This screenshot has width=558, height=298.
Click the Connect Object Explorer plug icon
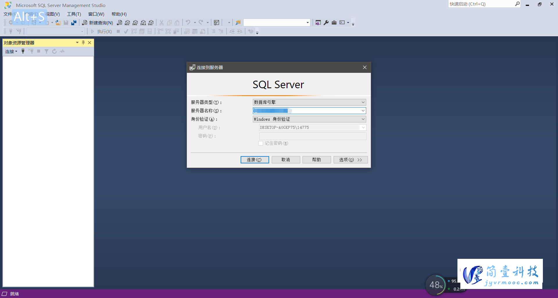[x=23, y=51]
